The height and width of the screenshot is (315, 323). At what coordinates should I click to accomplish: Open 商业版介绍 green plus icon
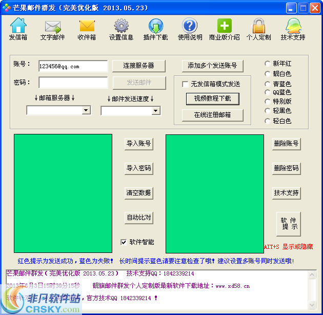tap(225, 26)
